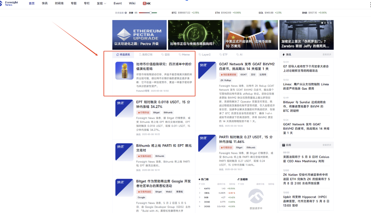This screenshot has height=213, width=371.
Task: Open the GOAT Network BitVM2 whitepaper article
Action: pos(247,66)
